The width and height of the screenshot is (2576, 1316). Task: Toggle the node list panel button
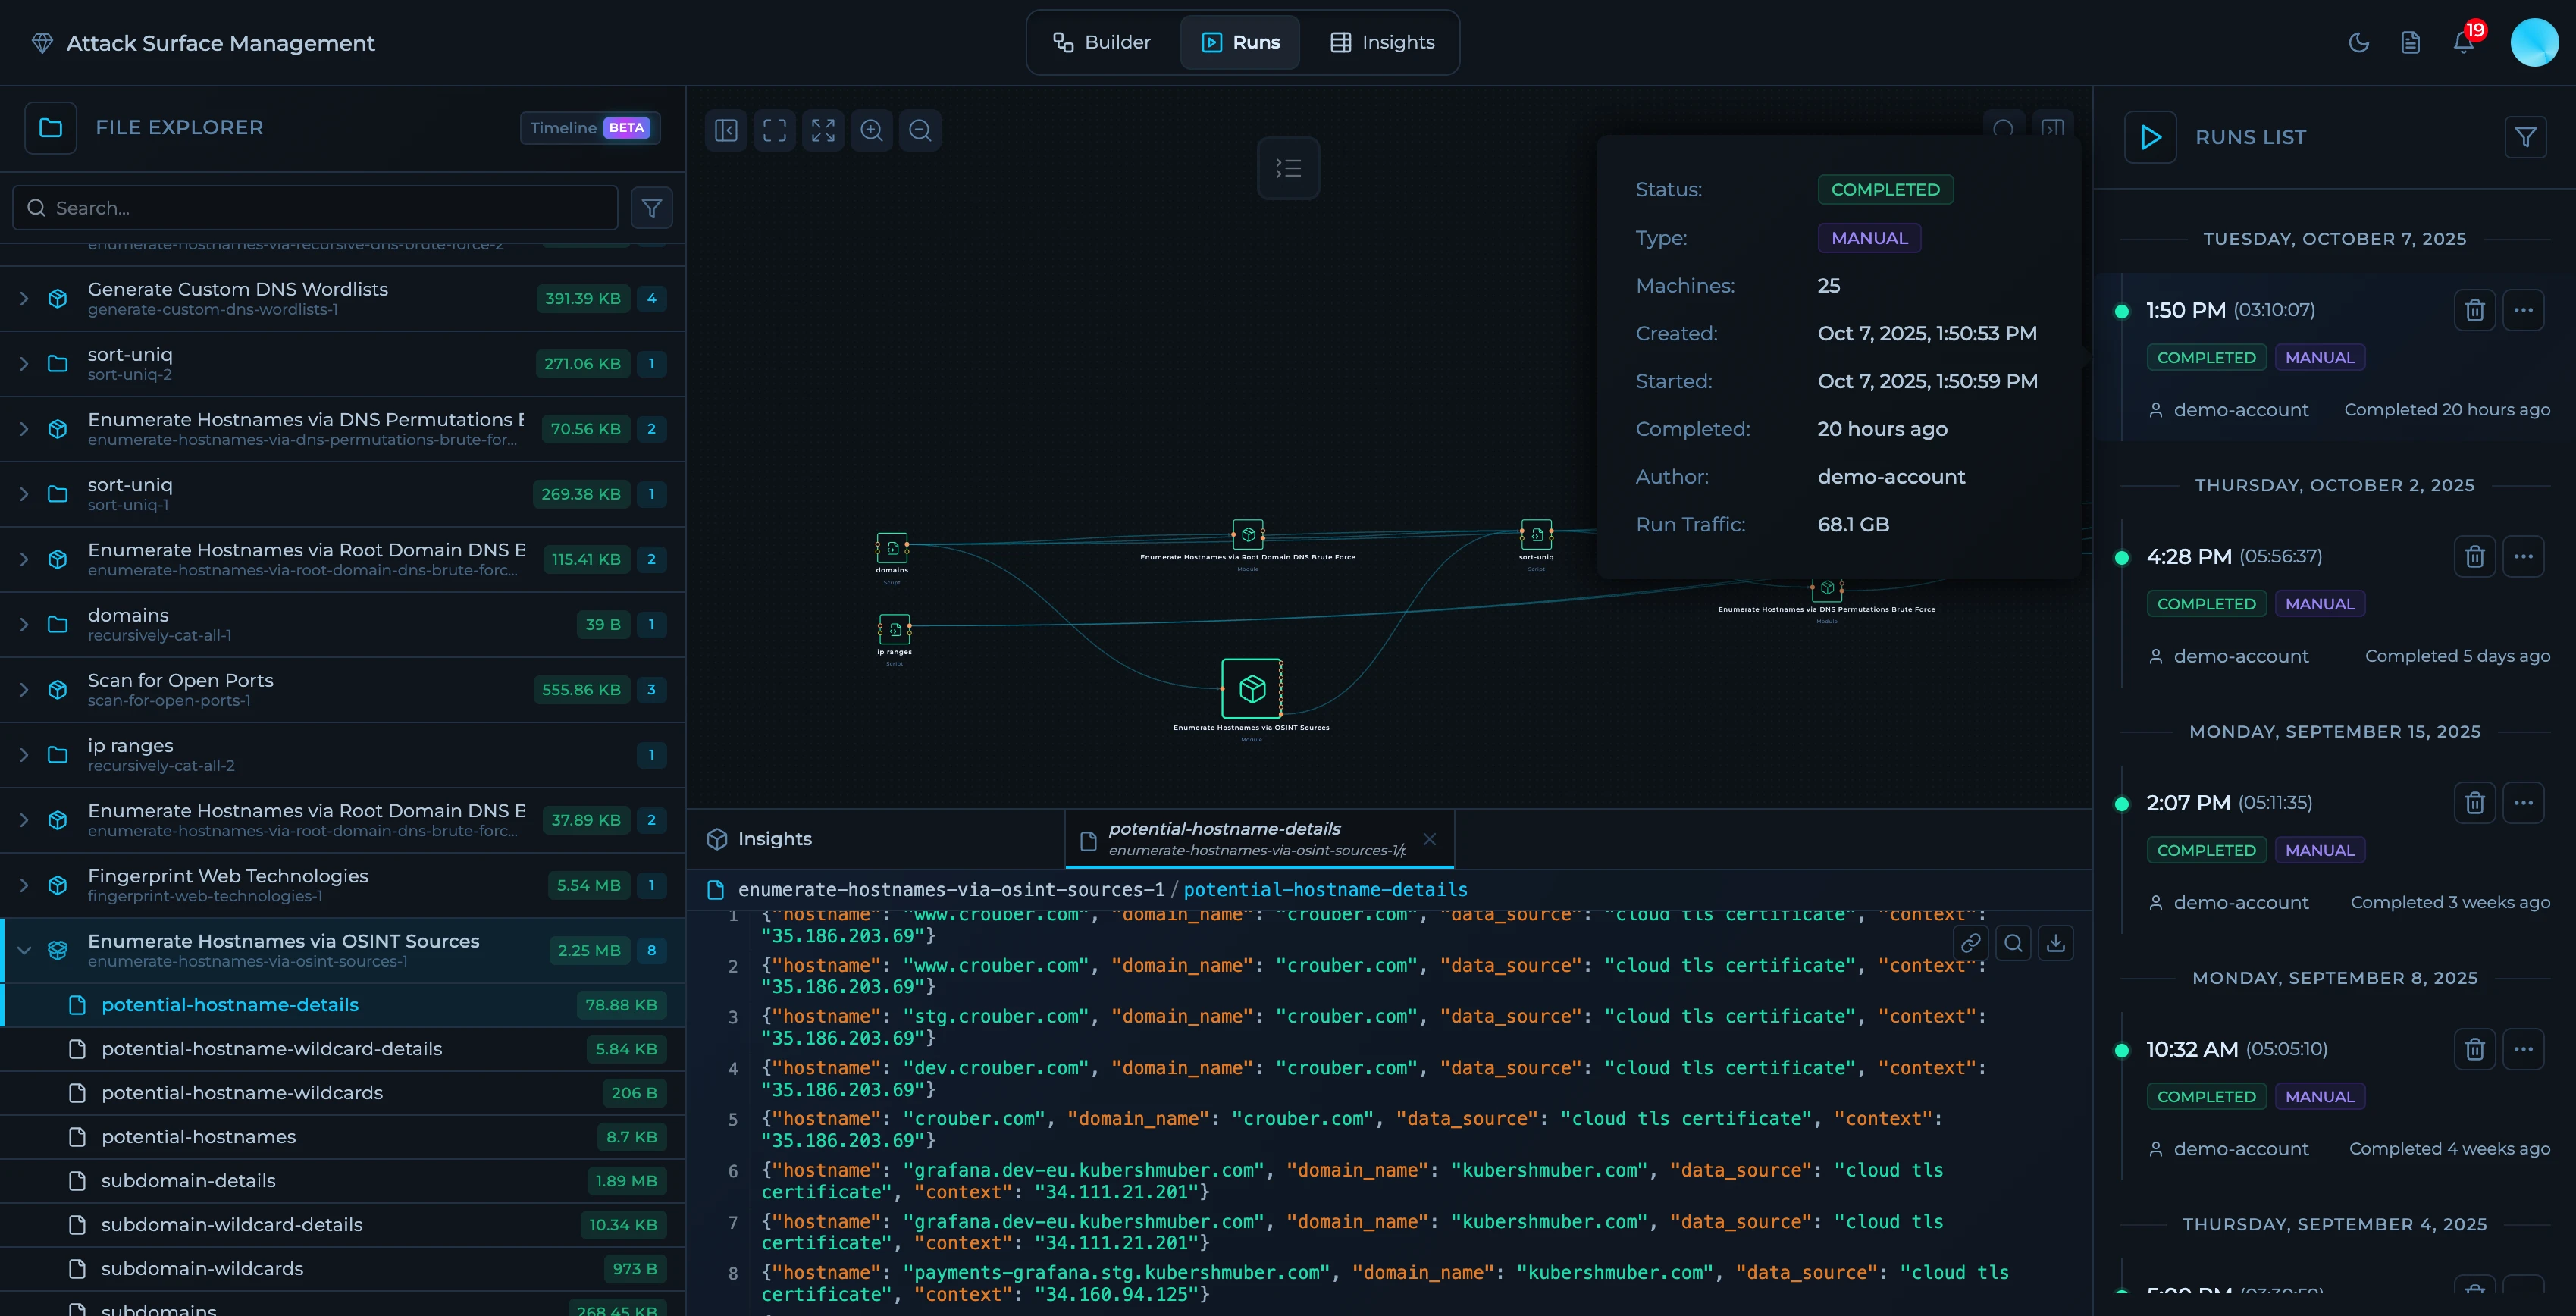[1288, 168]
